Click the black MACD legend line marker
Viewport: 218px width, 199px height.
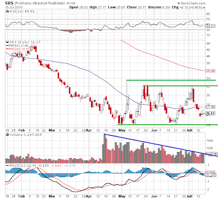click(x=7, y=166)
